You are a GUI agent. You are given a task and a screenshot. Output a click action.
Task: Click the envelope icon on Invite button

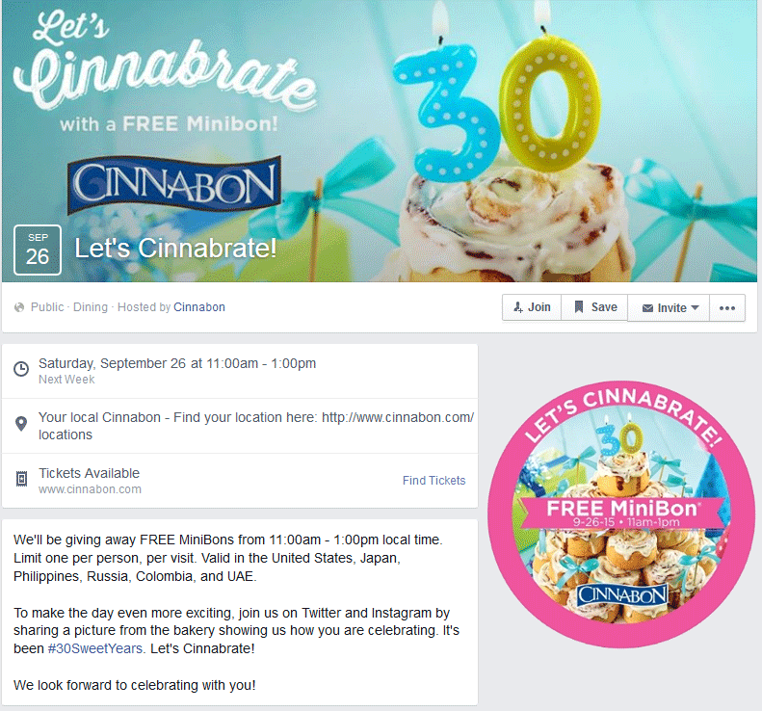pyautogui.click(x=647, y=308)
